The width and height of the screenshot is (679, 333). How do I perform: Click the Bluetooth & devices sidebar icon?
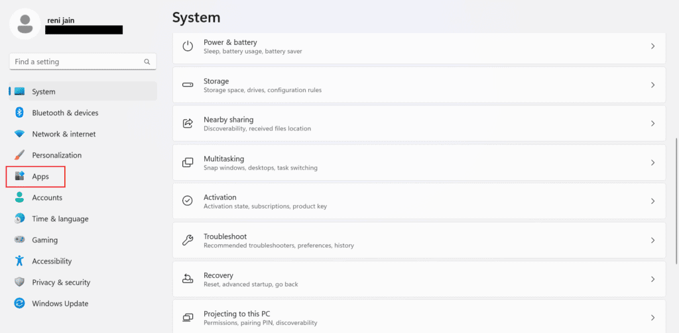[x=19, y=113]
